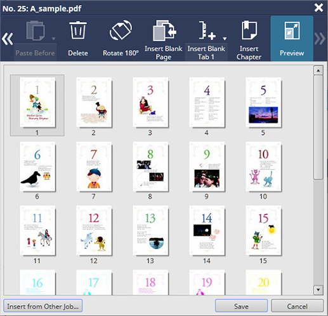Select page 7 thumbnail
328x316 pixels.
(x=94, y=167)
